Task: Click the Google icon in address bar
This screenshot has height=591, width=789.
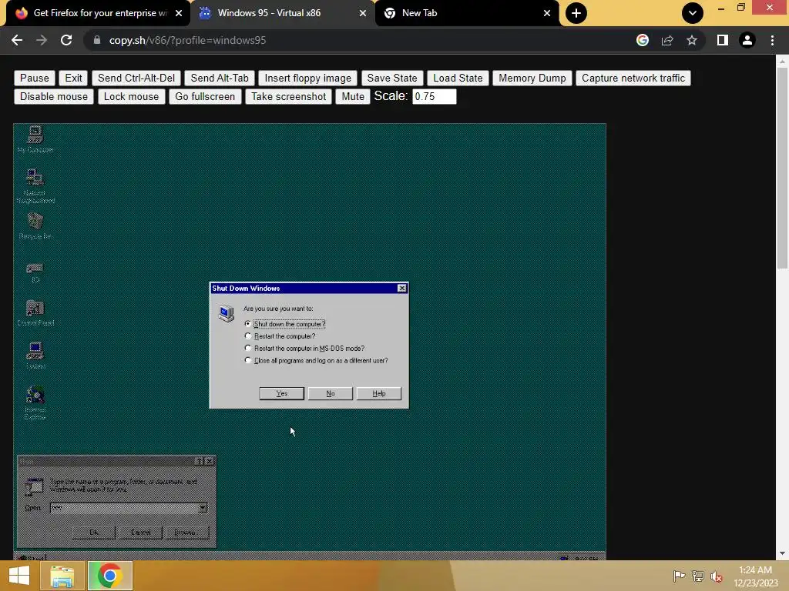Action: (642, 40)
